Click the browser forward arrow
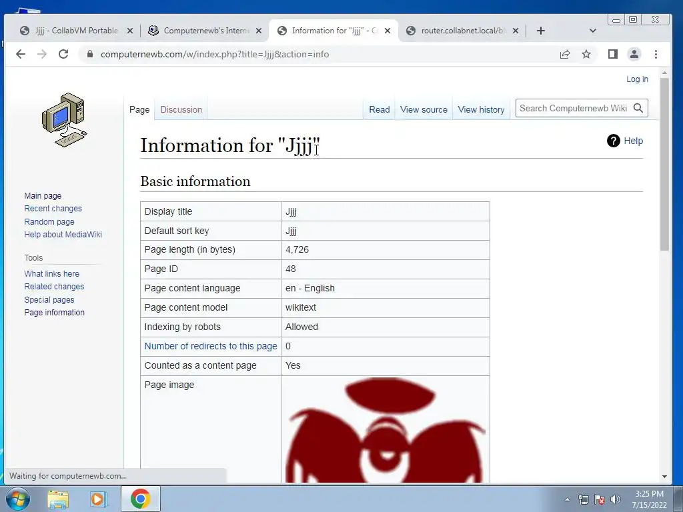Image resolution: width=683 pixels, height=512 pixels. click(x=42, y=54)
